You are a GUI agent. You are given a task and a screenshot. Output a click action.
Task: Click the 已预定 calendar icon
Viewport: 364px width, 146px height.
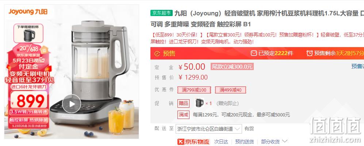pyautogui.click(x=254, y=53)
